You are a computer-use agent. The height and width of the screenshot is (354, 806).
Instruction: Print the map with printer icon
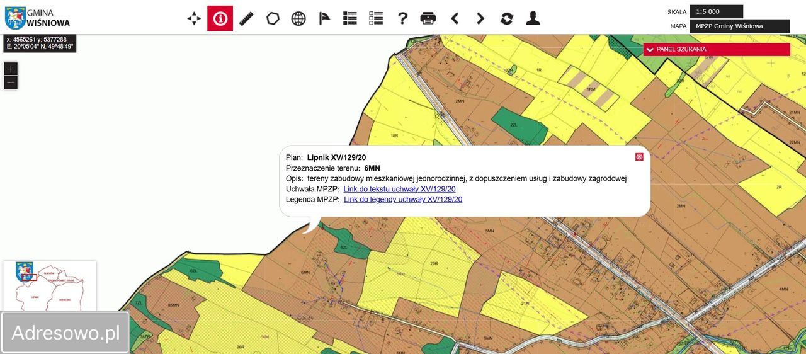click(428, 18)
